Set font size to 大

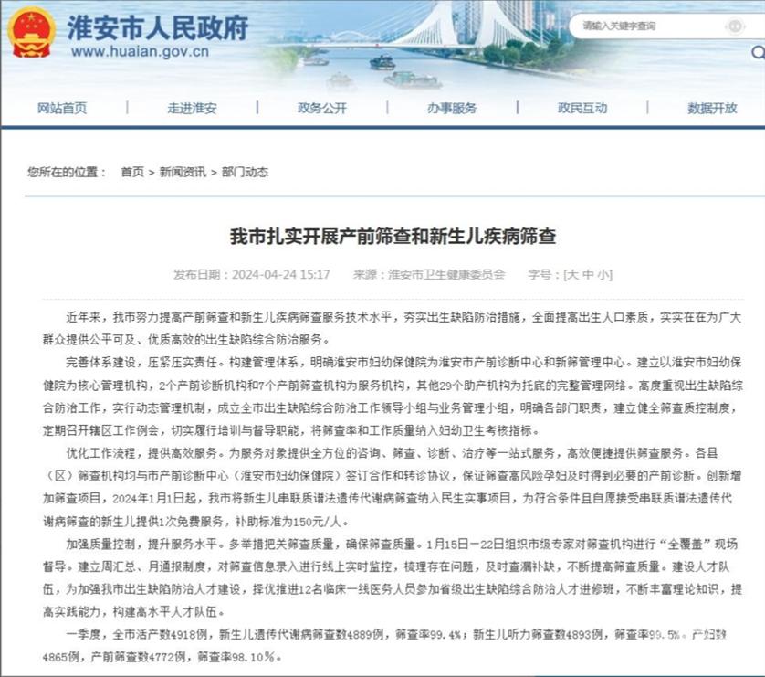pyautogui.click(x=572, y=274)
